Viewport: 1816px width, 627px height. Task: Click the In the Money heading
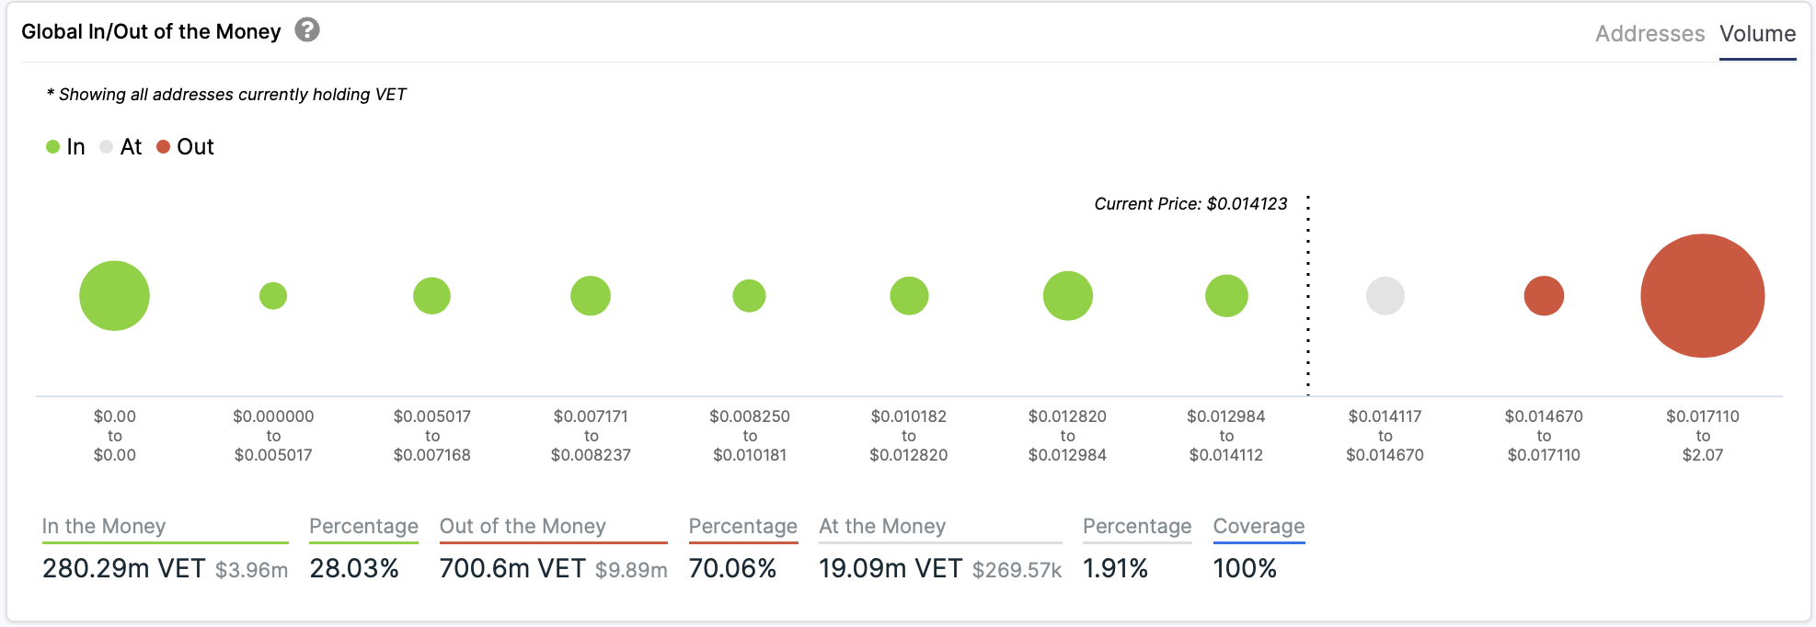coord(104,526)
